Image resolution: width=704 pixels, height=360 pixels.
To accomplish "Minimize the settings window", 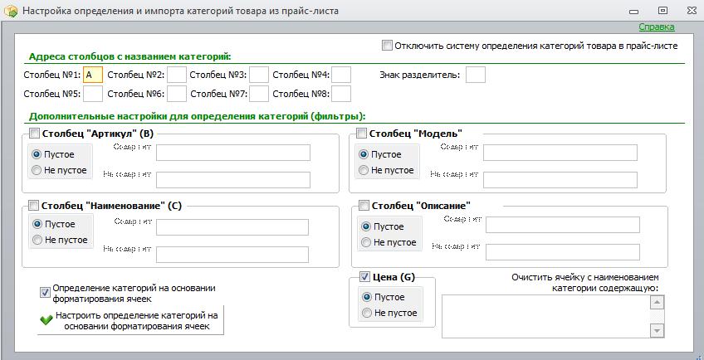I will 634,11.
